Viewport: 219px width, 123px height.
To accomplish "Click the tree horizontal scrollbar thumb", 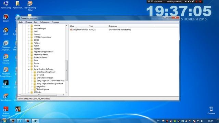I will (39, 95).
